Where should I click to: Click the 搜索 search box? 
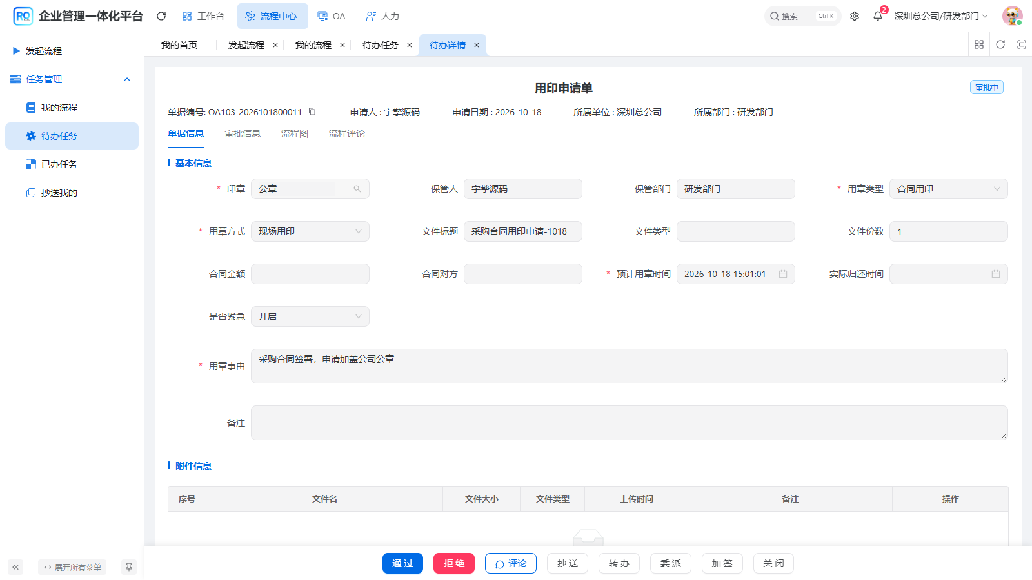pos(802,16)
